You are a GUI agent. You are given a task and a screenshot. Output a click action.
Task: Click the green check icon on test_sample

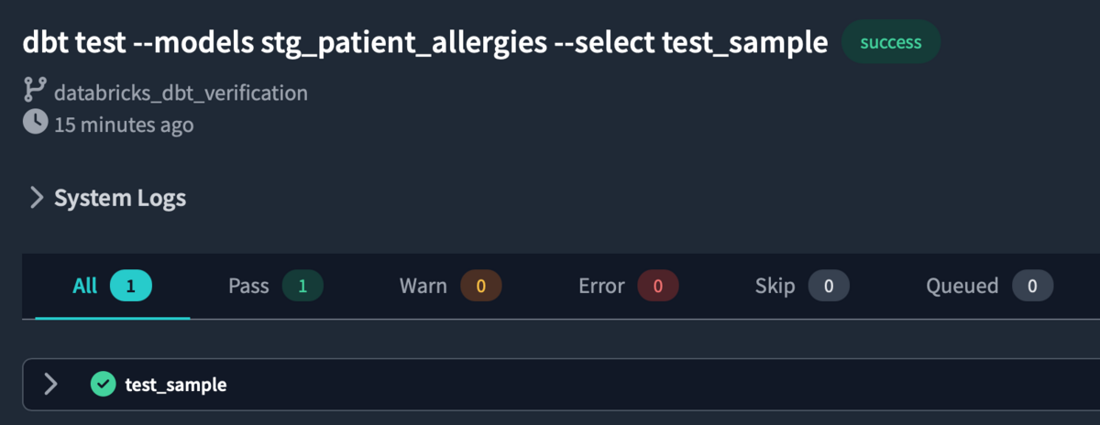pyautogui.click(x=103, y=384)
